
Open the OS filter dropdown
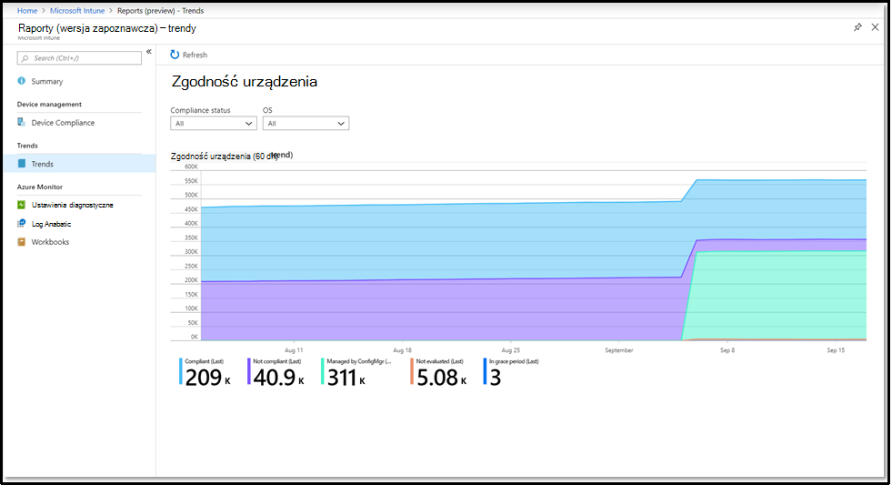306,124
